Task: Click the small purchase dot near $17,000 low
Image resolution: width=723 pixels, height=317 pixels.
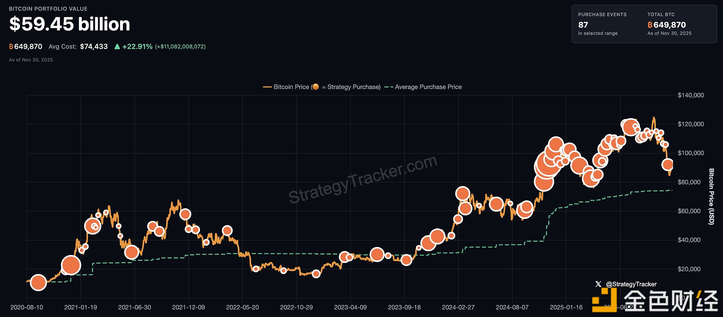Action: click(316, 274)
